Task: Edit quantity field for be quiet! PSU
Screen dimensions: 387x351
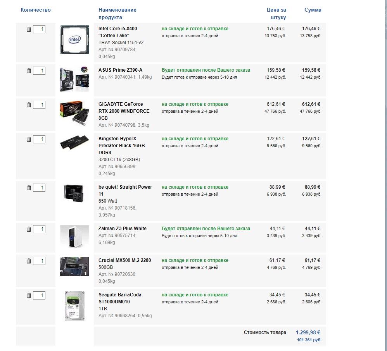Action: [x=39, y=188]
